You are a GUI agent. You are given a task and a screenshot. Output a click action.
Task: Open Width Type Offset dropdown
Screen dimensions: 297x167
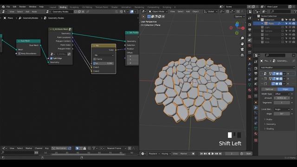[x=282, y=94]
